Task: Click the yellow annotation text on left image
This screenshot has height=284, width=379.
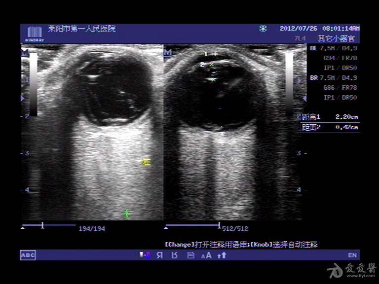Action: tap(146, 162)
